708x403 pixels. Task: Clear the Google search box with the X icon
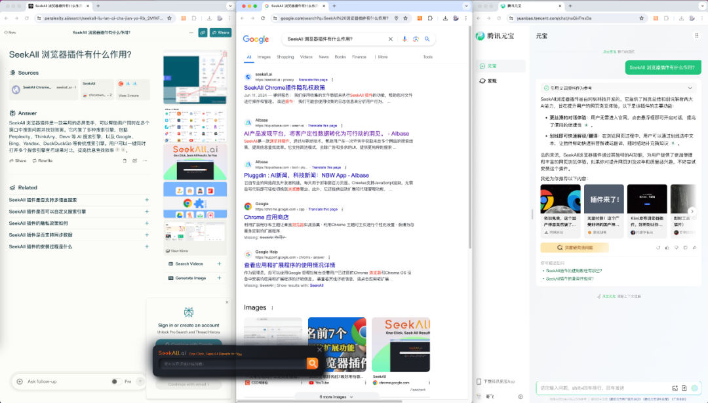pos(390,39)
